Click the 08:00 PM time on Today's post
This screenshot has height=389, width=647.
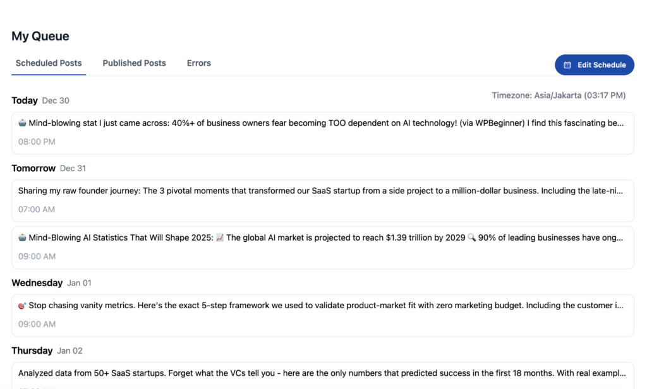37,141
